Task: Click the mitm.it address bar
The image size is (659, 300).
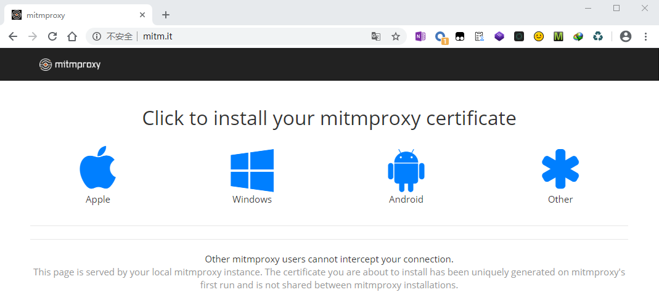Action: click(247, 37)
